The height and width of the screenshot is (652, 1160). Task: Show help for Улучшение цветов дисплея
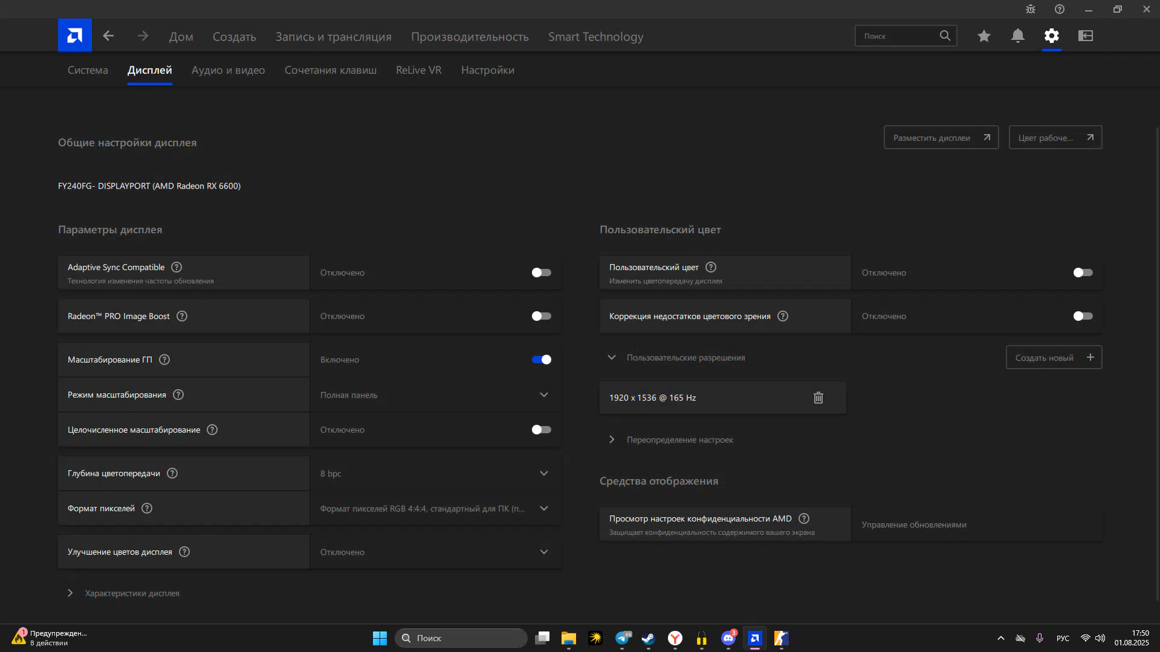tap(184, 552)
